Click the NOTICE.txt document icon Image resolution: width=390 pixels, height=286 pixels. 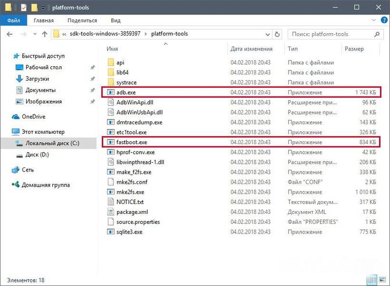[111, 202]
